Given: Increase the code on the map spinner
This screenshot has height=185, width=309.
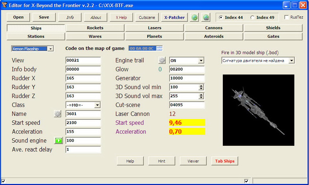Looking at the screenshot, I should tap(160, 47).
